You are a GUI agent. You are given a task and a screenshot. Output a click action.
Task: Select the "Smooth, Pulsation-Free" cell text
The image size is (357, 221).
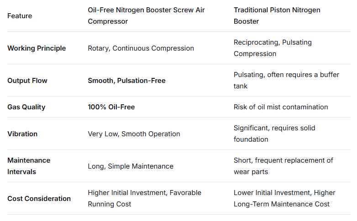click(x=126, y=81)
